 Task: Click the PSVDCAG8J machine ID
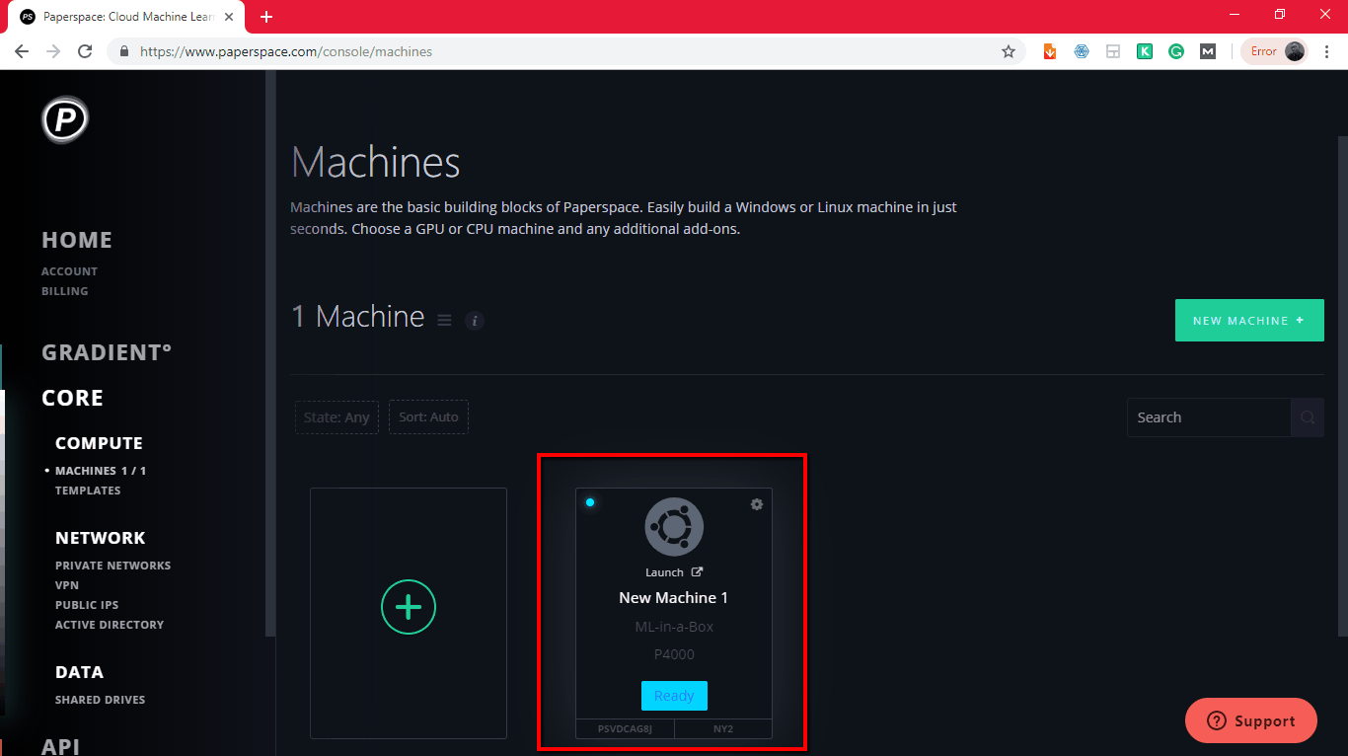[x=626, y=729]
